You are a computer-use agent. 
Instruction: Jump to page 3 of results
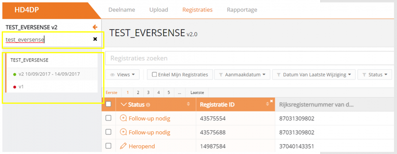[148, 92]
